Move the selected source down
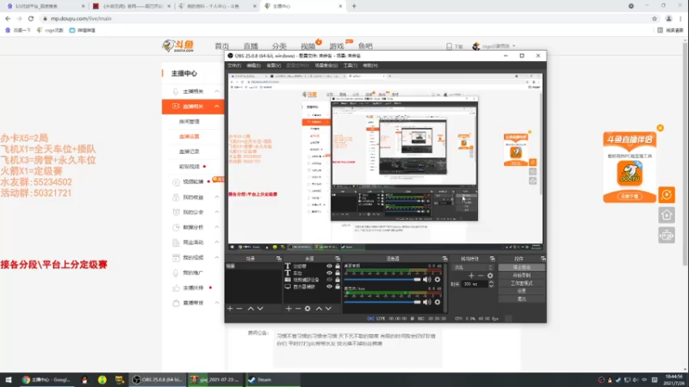 tap(328, 309)
